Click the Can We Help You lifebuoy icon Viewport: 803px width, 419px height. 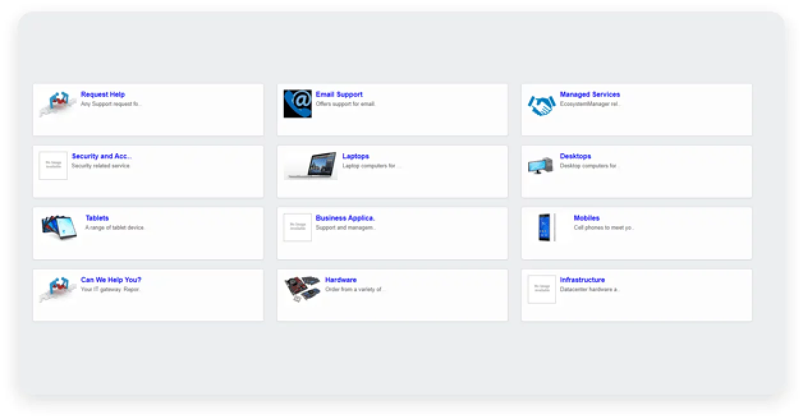[x=58, y=289]
